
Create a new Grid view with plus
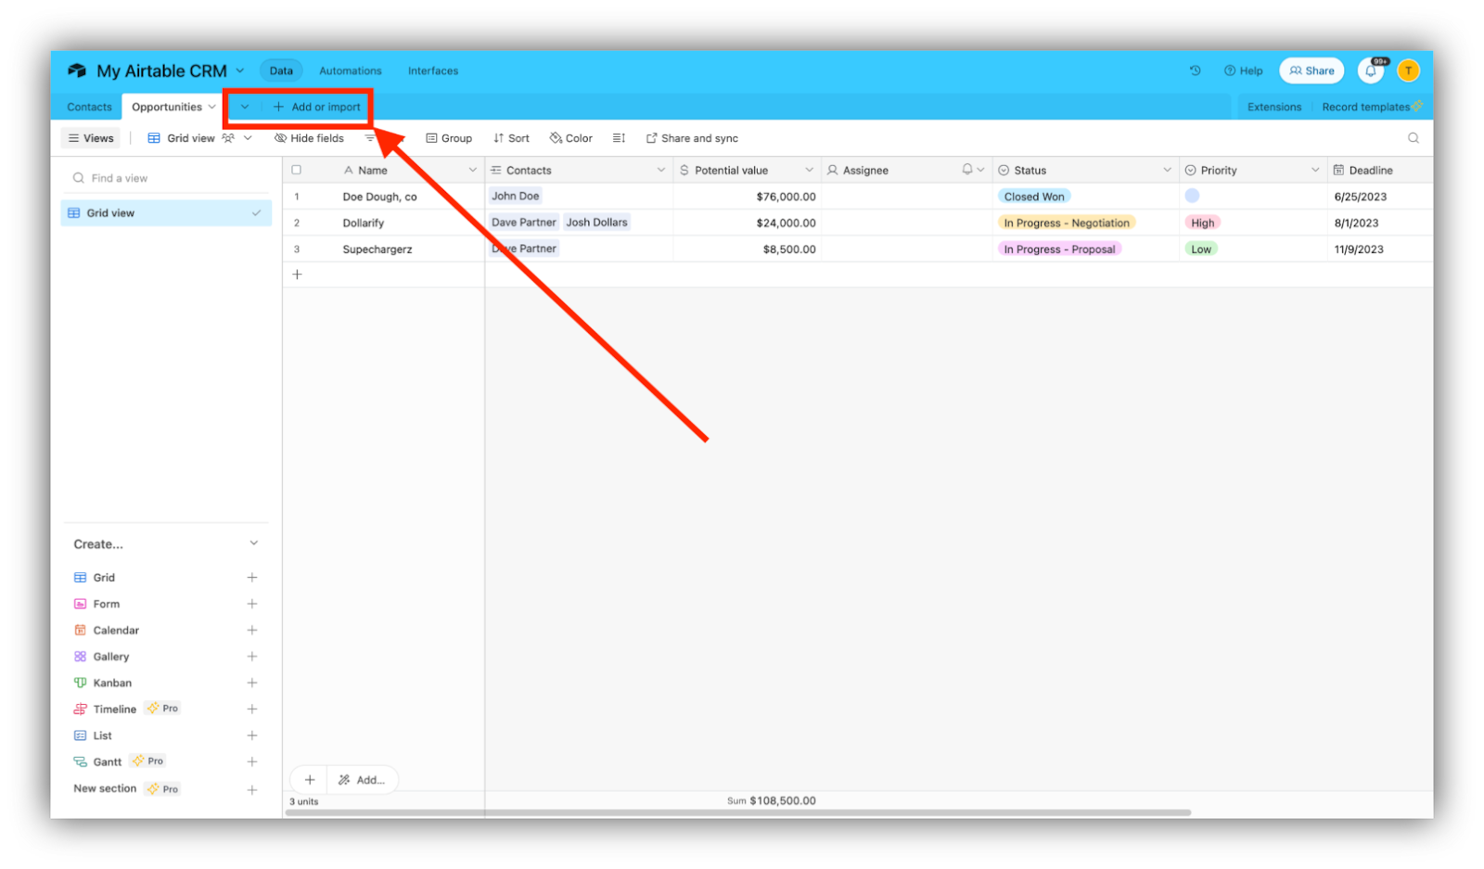252,578
